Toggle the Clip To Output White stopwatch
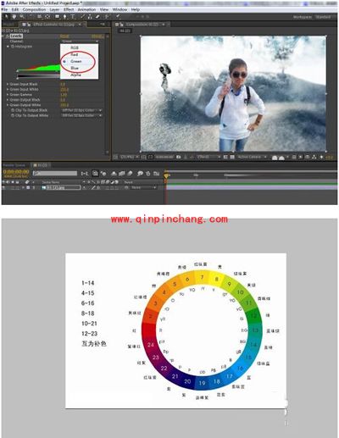This screenshot has height=438, width=339. coord(13,115)
